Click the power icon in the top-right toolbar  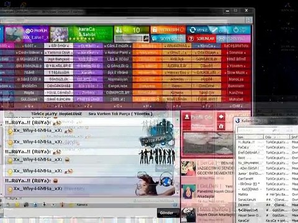pyautogui.click(x=236, y=30)
